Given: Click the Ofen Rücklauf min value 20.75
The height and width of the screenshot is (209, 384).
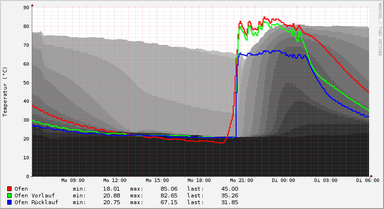Looking at the screenshot, I should point(111,202).
